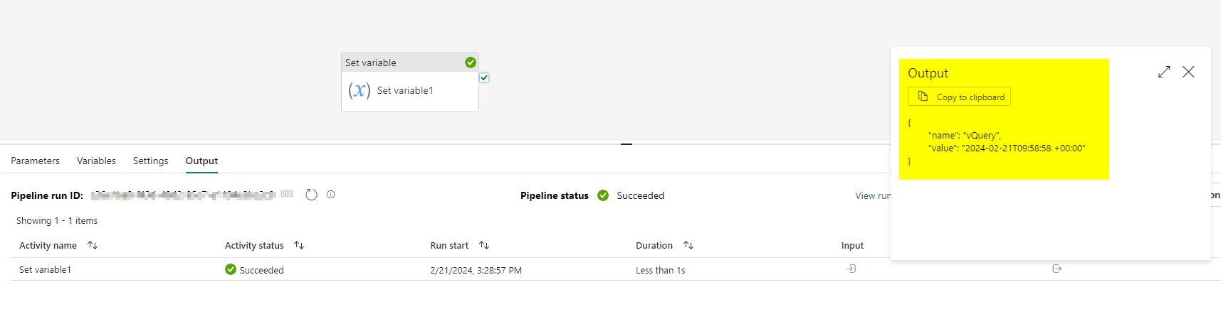
Task: Click the run start time 2/21/2024, 3:28:57 PM
Action: pyautogui.click(x=476, y=270)
